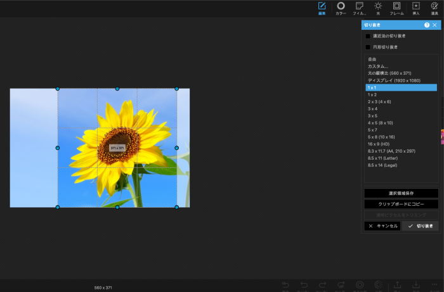
Task: Open the 光 (Light) adjustment tool
Action: click(x=378, y=8)
